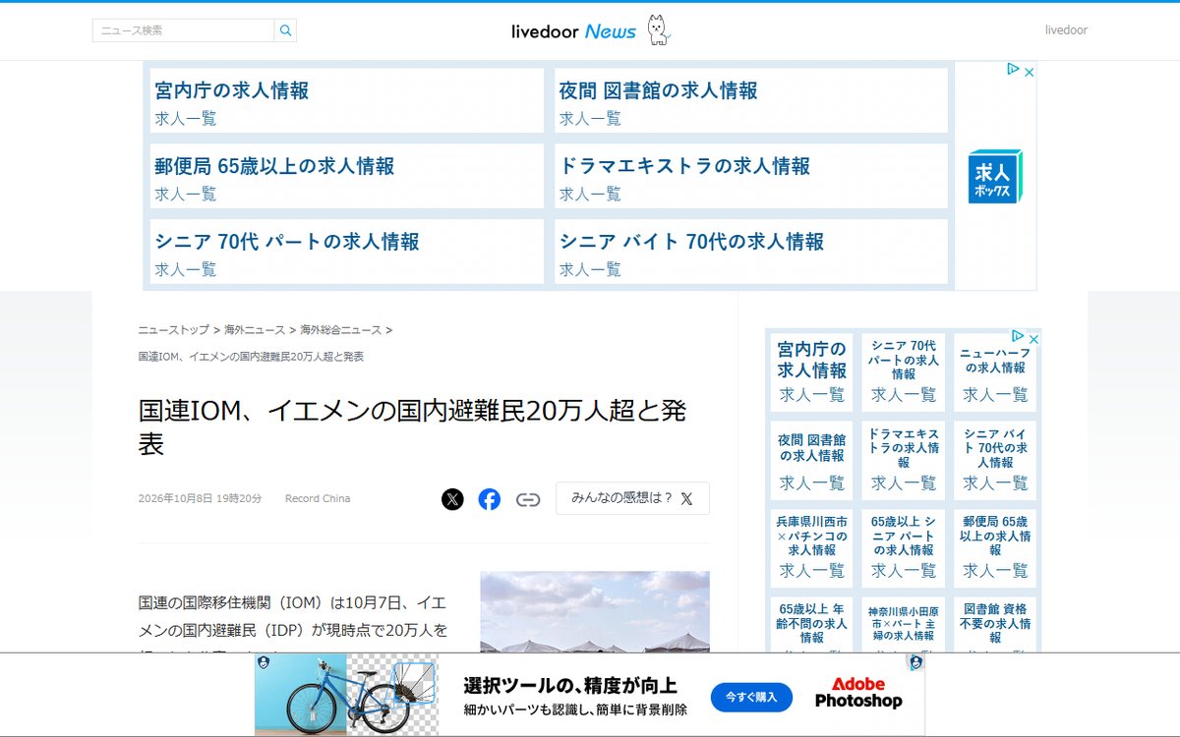Click the bicycle image in bottom ad

tap(346, 695)
